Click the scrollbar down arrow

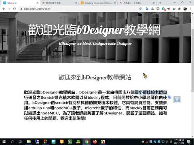tap(192, 137)
